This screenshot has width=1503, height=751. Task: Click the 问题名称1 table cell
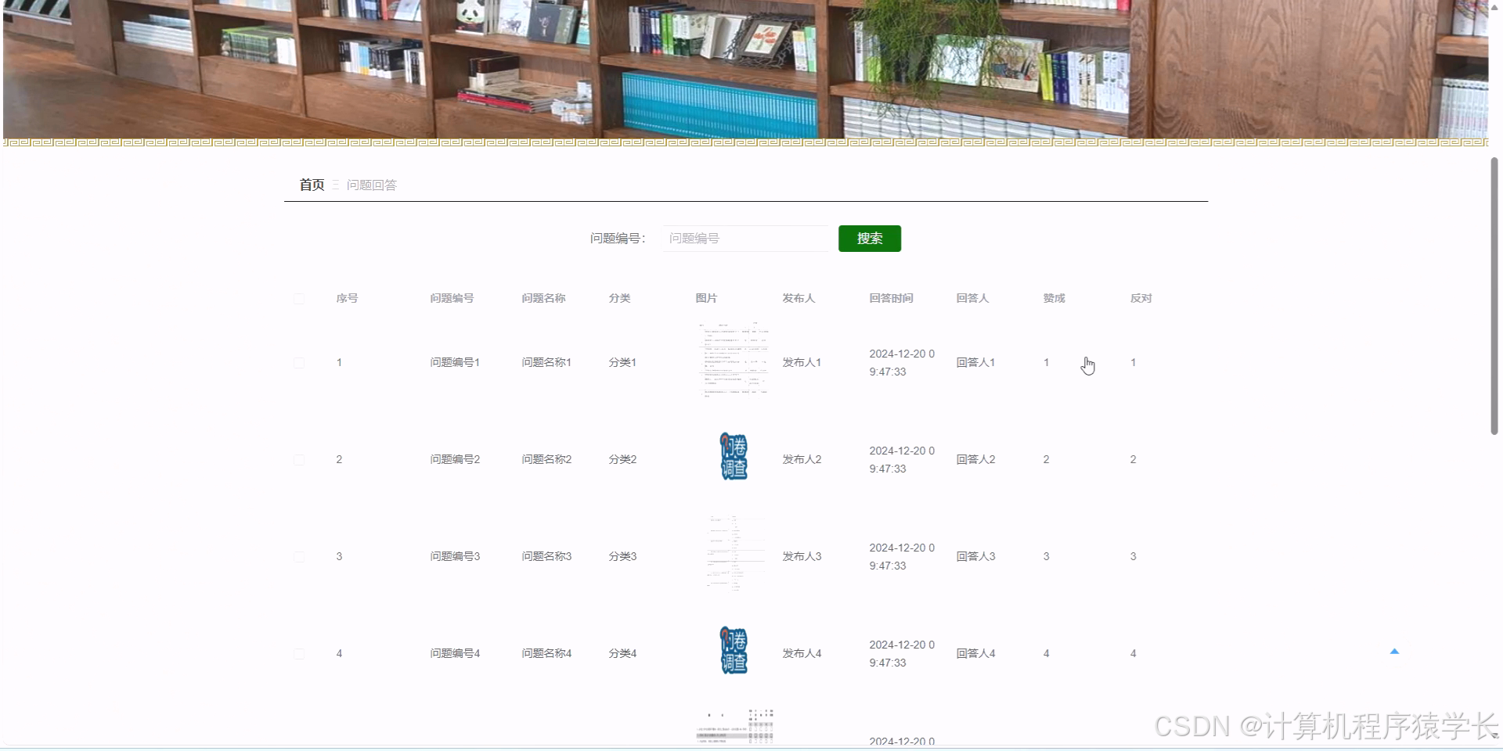tap(546, 362)
